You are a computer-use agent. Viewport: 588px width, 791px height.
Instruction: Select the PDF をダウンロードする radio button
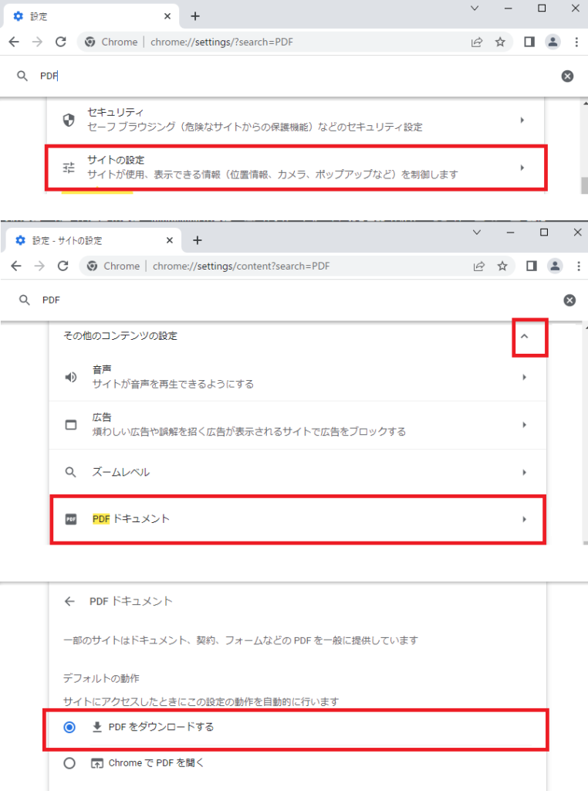pos(70,727)
